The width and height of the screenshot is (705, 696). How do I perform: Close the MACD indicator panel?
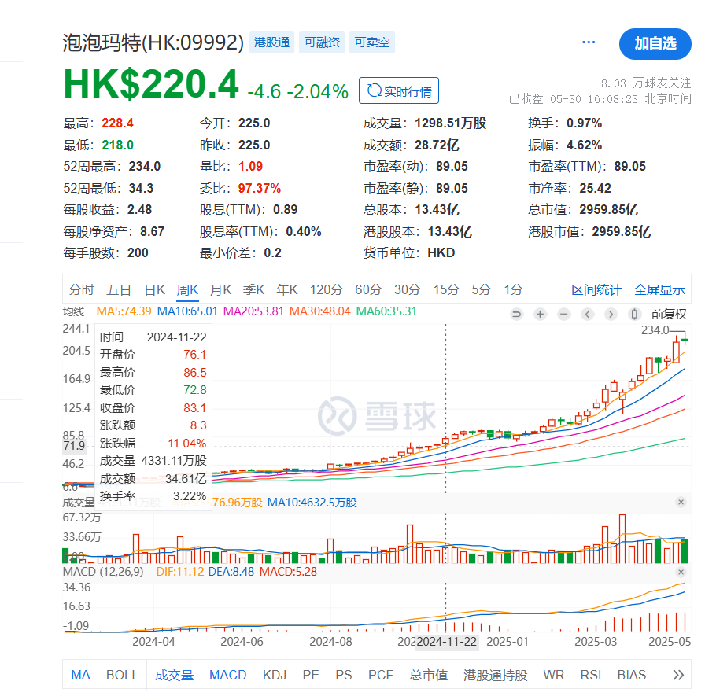coord(681,572)
